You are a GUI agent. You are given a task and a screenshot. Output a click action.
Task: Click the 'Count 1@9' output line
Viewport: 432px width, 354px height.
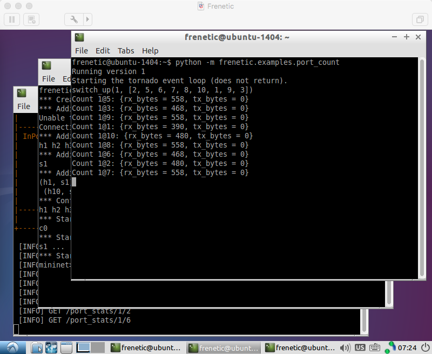[160, 117]
